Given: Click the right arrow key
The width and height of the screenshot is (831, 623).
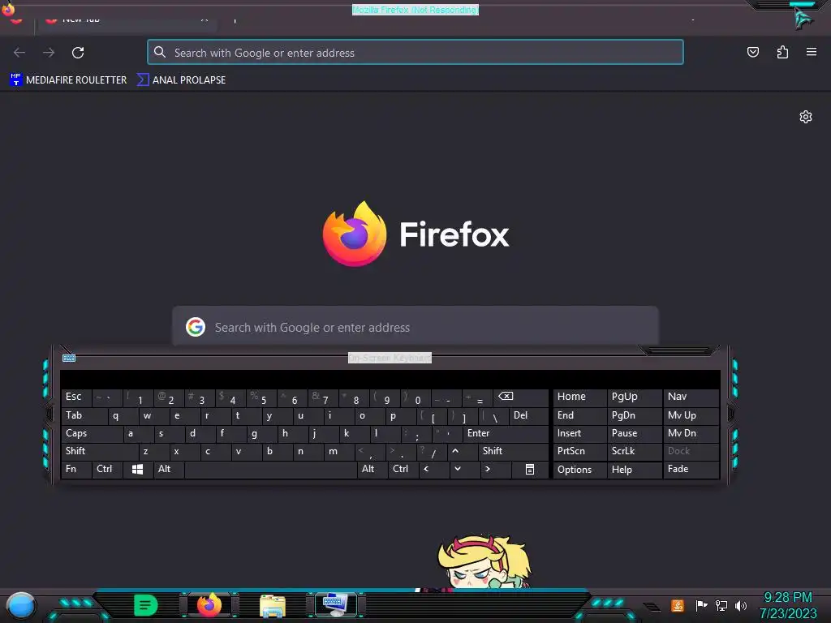Looking at the screenshot, I should pyautogui.click(x=495, y=469).
